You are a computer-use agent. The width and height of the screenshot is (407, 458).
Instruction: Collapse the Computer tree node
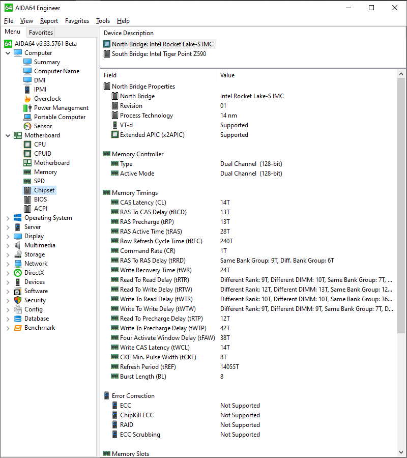coord(8,53)
